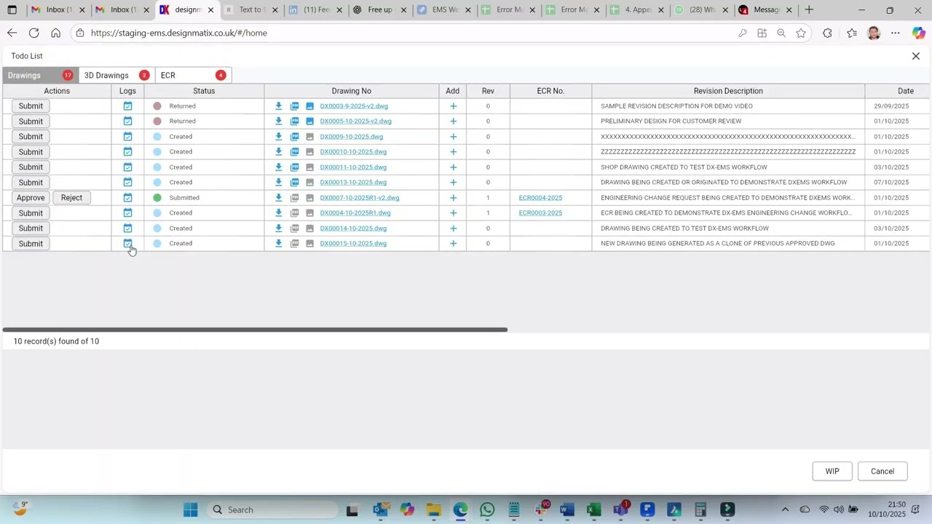Open the log for DX0003-9-2025-v2.dwg
This screenshot has width=932, height=524.
(x=127, y=106)
